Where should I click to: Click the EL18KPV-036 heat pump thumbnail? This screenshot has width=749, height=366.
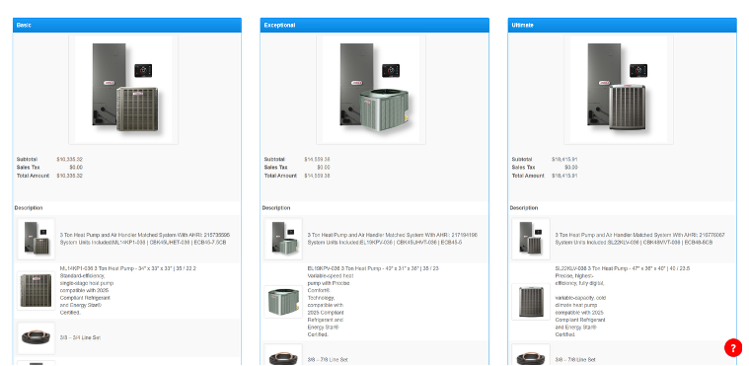coord(283,302)
